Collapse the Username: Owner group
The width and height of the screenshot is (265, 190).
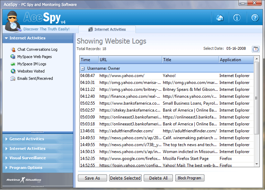[x=83, y=68]
